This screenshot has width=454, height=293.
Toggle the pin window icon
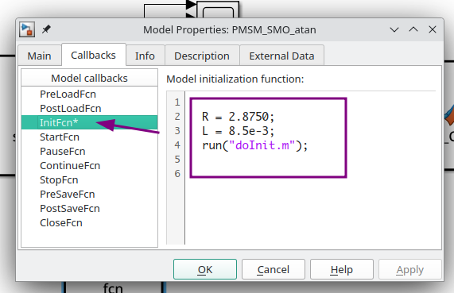click(x=46, y=29)
